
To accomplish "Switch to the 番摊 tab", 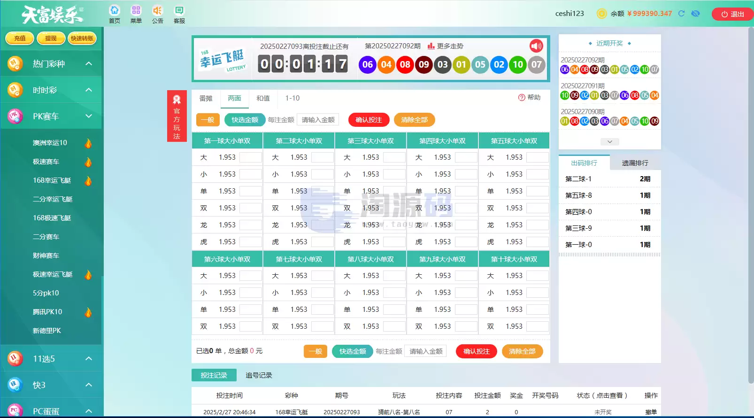I will [206, 98].
